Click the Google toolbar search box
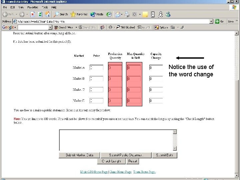This screenshot has width=240, height=180. [x=33, y=27]
